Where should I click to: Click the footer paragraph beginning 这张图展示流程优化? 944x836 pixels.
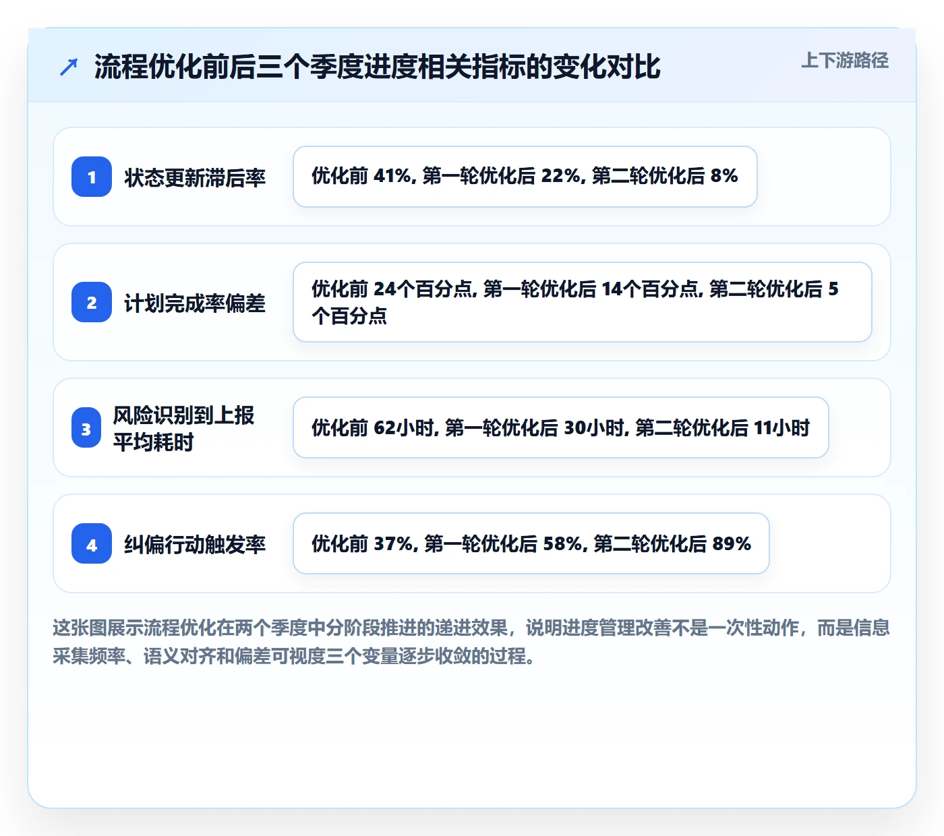pyautogui.click(x=471, y=641)
